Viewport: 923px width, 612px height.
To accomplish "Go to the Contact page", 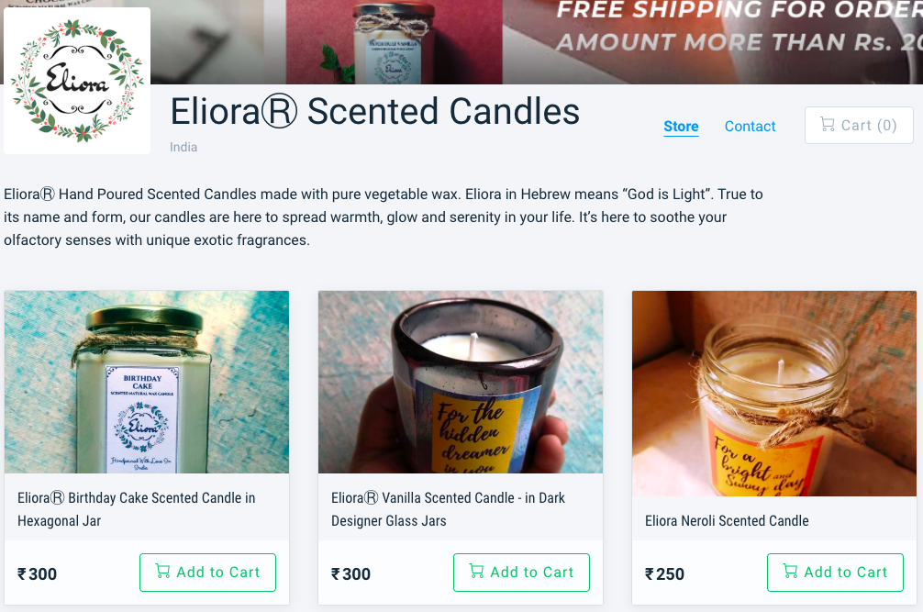I will point(750,127).
